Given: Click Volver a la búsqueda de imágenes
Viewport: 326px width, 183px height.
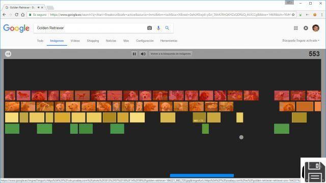Looking at the screenshot, I should (171, 54).
